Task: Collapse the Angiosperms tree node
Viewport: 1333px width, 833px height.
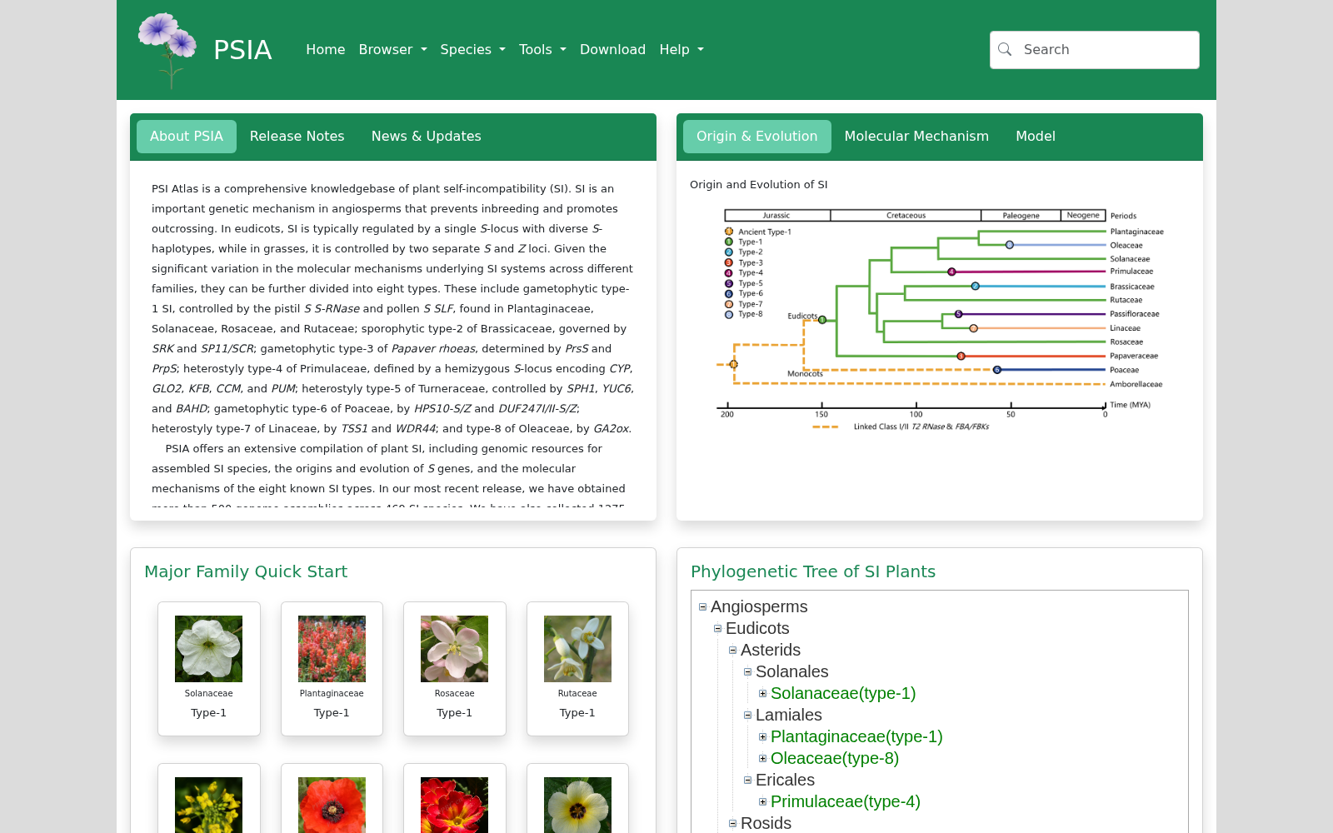Action: (702, 607)
